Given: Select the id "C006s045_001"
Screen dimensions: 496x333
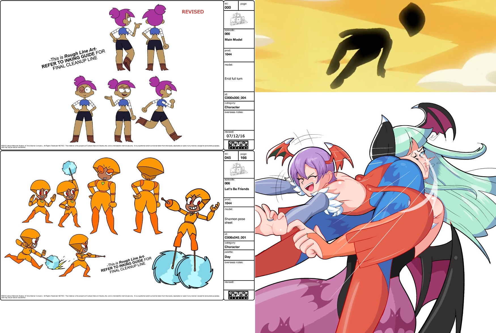Looking at the screenshot, I should (235, 237).
